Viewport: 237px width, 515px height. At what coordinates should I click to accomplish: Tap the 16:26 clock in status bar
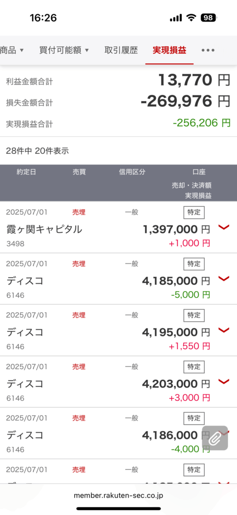pyautogui.click(x=43, y=18)
